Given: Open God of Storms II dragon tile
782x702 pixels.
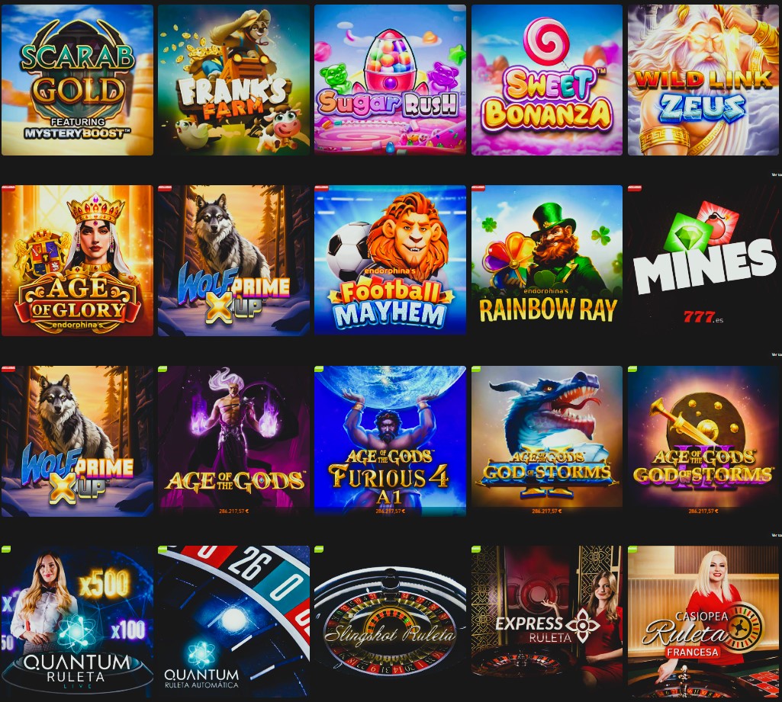Looking at the screenshot, I should 547,441.
